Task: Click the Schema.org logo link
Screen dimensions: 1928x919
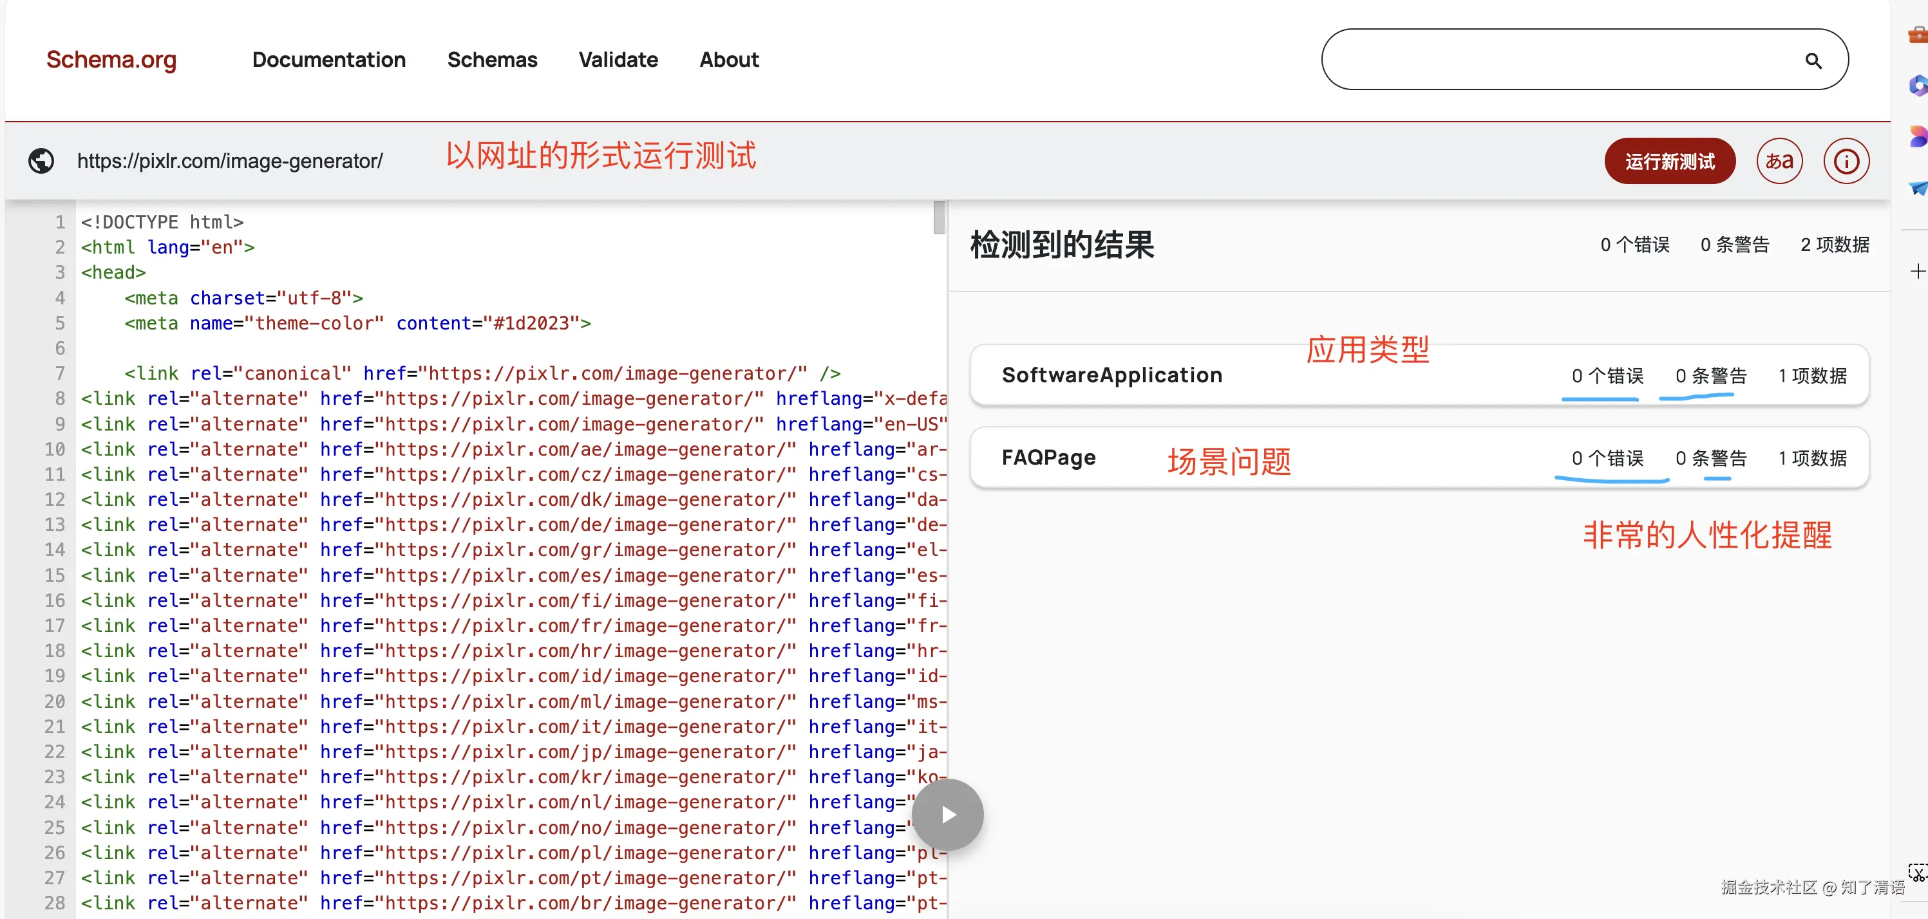Action: pyautogui.click(x=111, y=60)
